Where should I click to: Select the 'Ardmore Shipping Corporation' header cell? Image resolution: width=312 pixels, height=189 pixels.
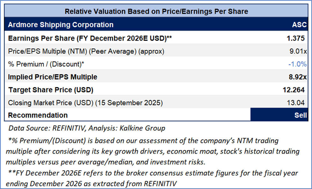coord(61,24)
